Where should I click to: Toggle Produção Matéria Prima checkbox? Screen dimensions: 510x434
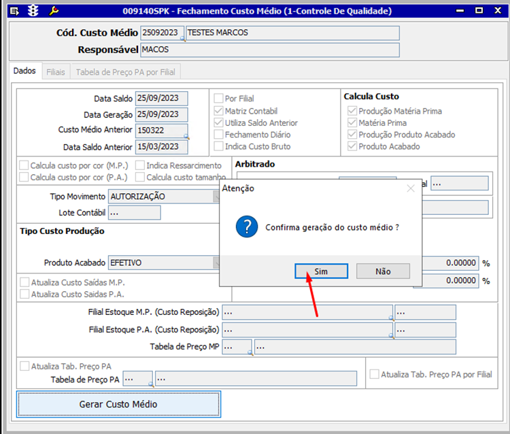click(x=352, y=111)
